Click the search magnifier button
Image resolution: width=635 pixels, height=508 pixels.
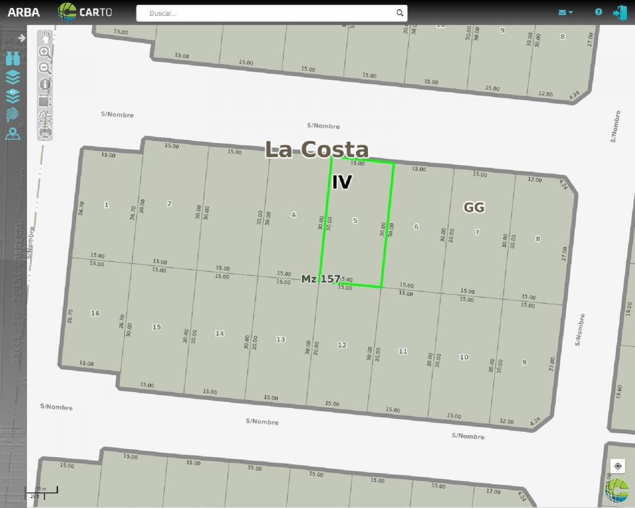click(x=400, y=13)
